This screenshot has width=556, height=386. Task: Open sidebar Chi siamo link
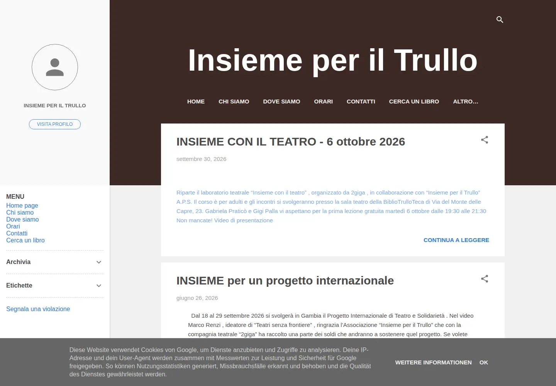pos(20,213)
